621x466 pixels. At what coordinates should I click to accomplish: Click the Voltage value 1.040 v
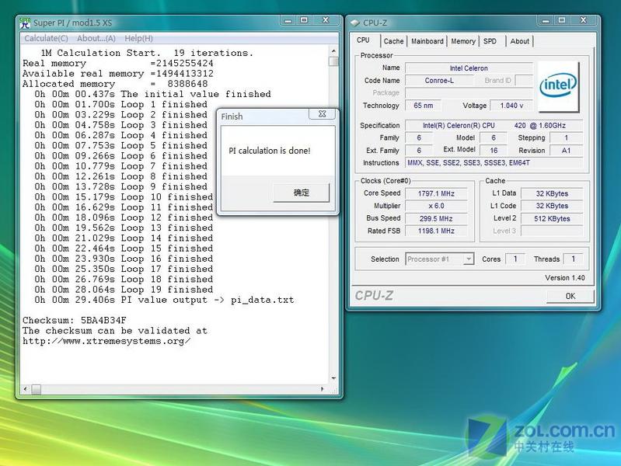511,106
